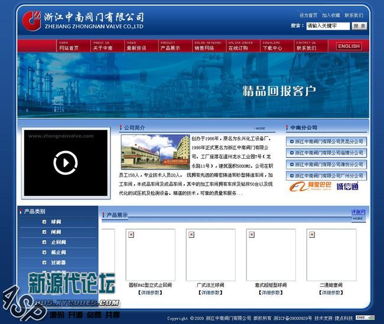384x324 pixels.
Task: Open the 产品展示 product menu item
Action: pos(170,46)
